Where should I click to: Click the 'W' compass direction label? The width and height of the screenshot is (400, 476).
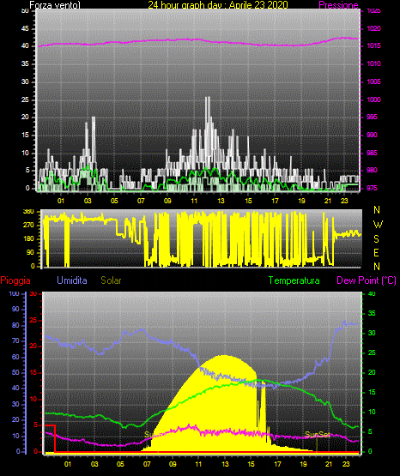tap(378, 225)
